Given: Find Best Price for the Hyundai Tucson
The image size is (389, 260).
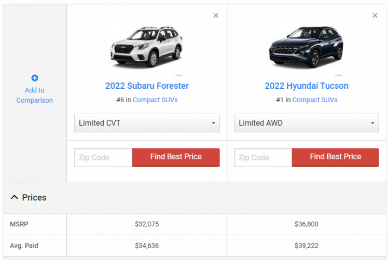Looking at the screenshot, I should coord(336,157).
